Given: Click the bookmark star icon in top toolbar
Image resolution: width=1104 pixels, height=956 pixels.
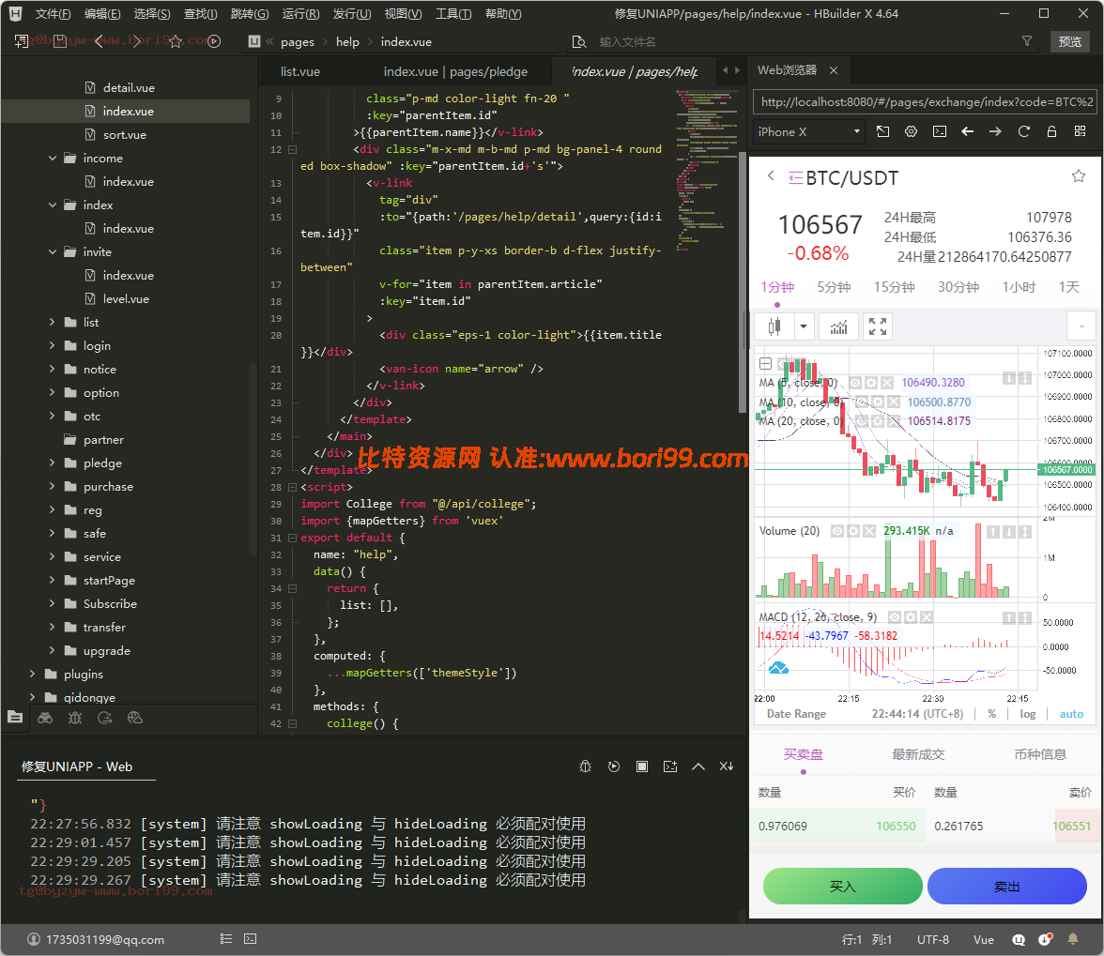Looking at the screenshot, I should pyautogui.click(x=176, y=41).
